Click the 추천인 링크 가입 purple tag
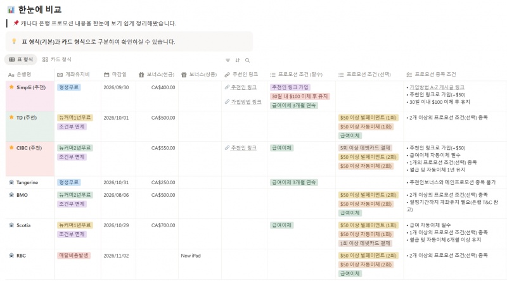This screenshot has height=281, width=507. [290, 87]
